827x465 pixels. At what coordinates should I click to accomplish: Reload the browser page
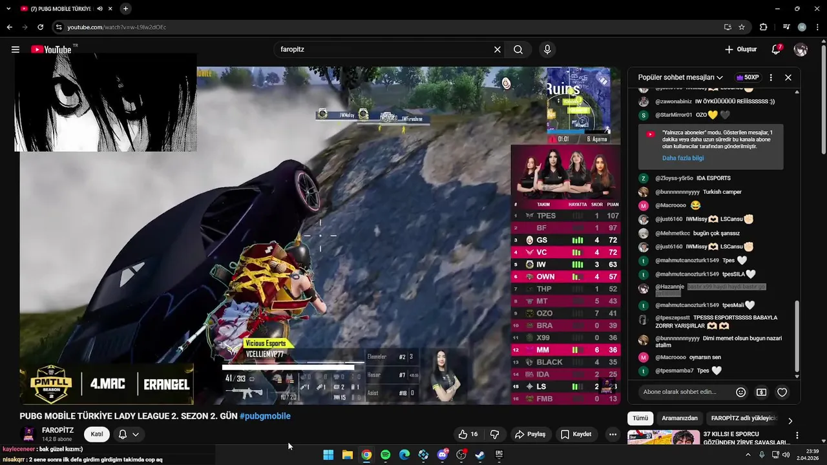click(x=40, y=27)
